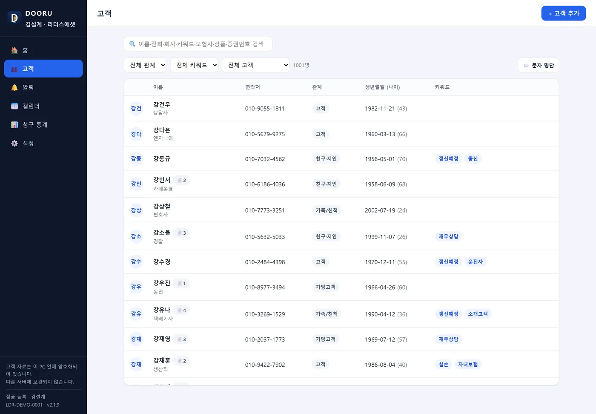Click the 이름 column header
The height and width of the screenshot is (414, 596).
pos(158,87)
